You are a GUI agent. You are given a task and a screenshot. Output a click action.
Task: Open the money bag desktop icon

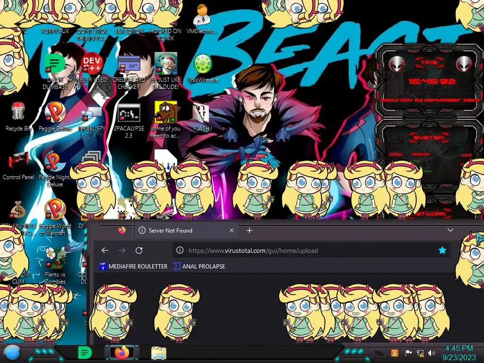pyautogui.click(x=18, y=210)
